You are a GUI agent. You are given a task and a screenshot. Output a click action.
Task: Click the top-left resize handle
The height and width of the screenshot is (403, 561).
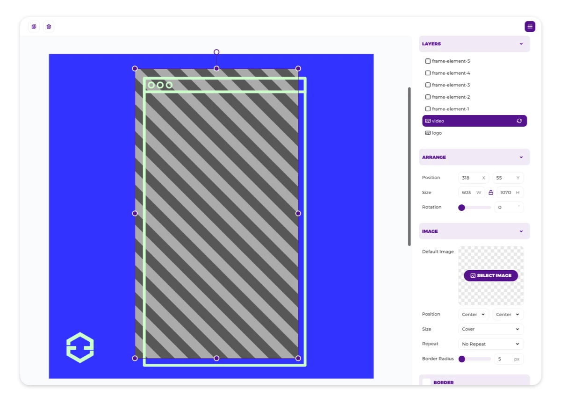[135, 69]
